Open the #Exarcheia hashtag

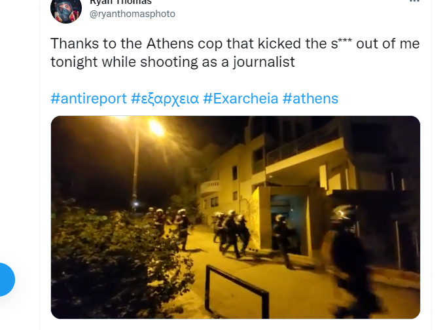tap(241, 99)
